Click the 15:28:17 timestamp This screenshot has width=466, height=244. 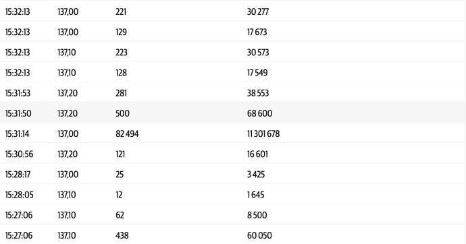click(x=18, y=175)
